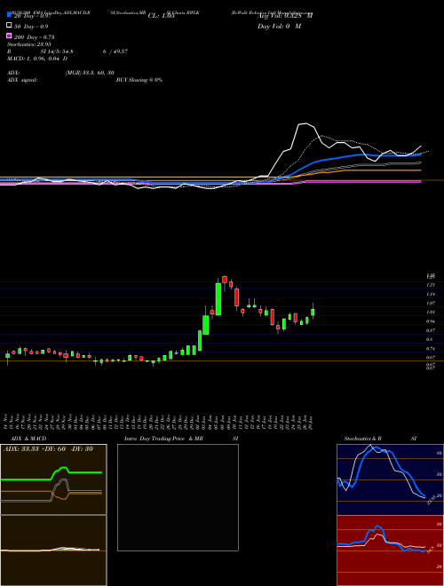Click the last green candlestick on the right
Screen dimensions: 444x586
[313, 312]
